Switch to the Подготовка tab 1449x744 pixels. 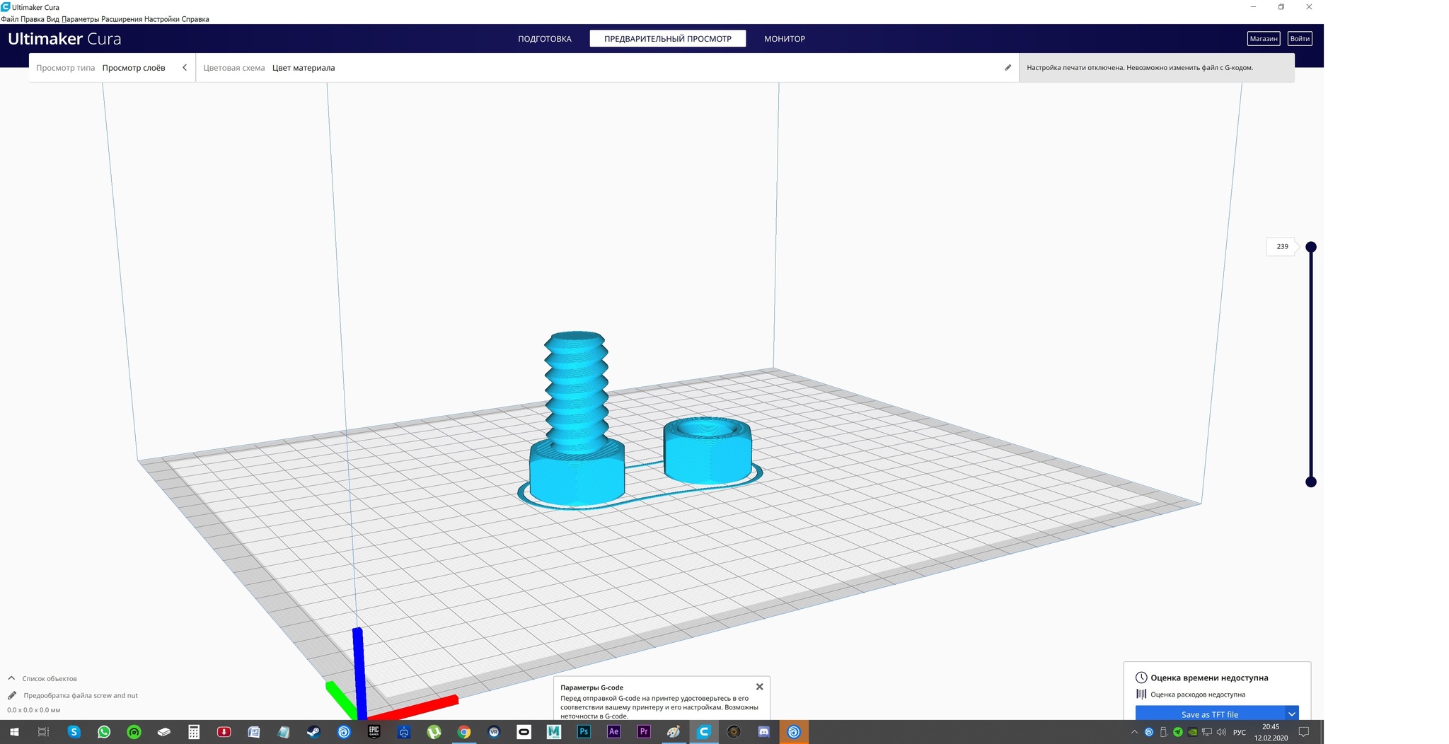click(544, 39)
